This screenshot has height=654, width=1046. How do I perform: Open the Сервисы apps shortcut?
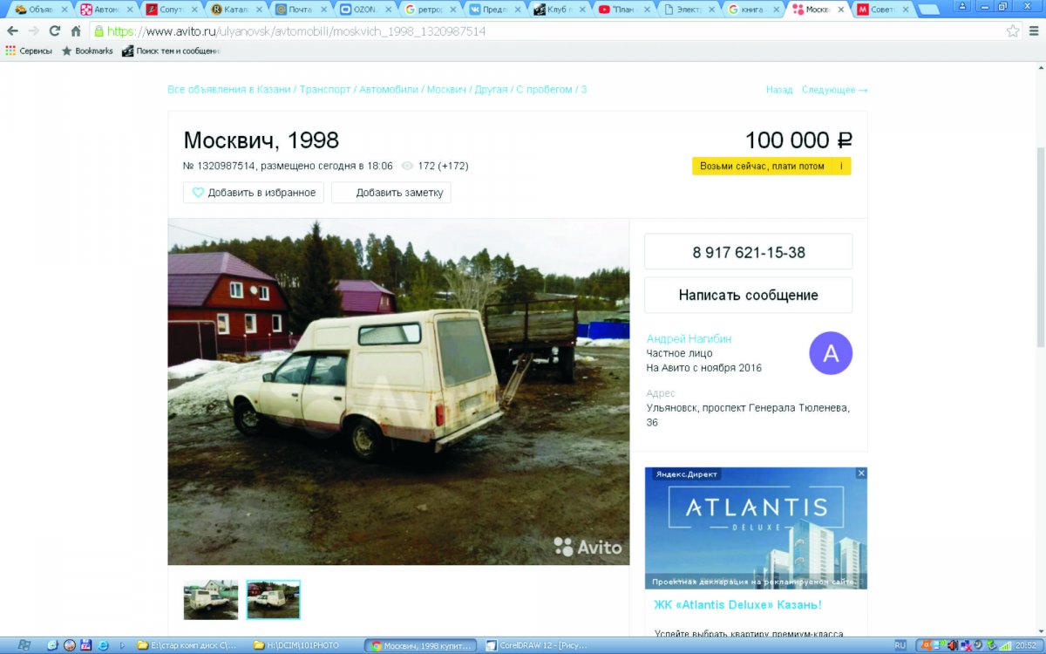pyautogui.click(x=29, y=51)
